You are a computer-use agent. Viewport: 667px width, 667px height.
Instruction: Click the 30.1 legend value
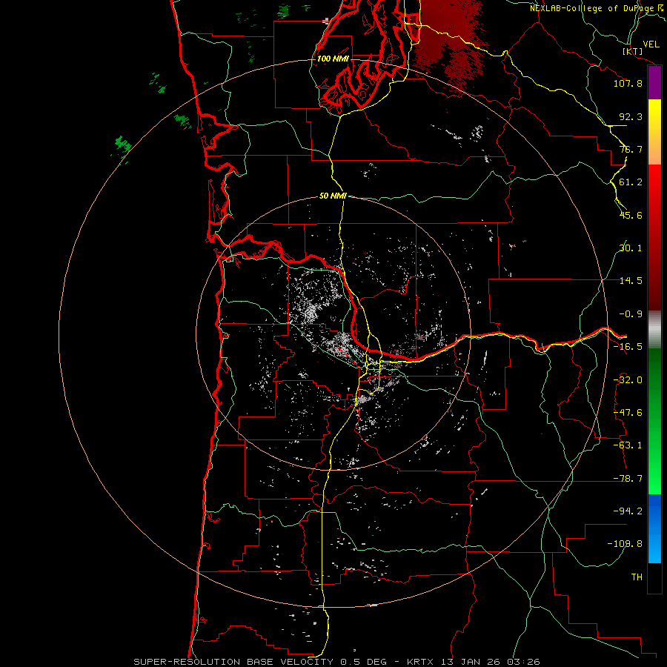631,248
